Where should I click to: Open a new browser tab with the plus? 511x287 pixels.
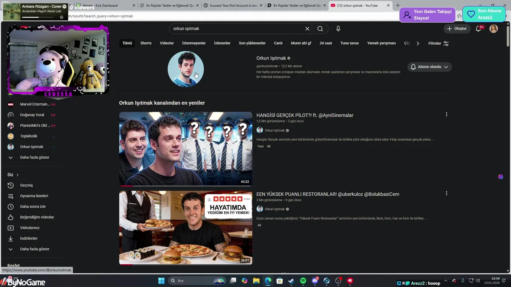398,6
